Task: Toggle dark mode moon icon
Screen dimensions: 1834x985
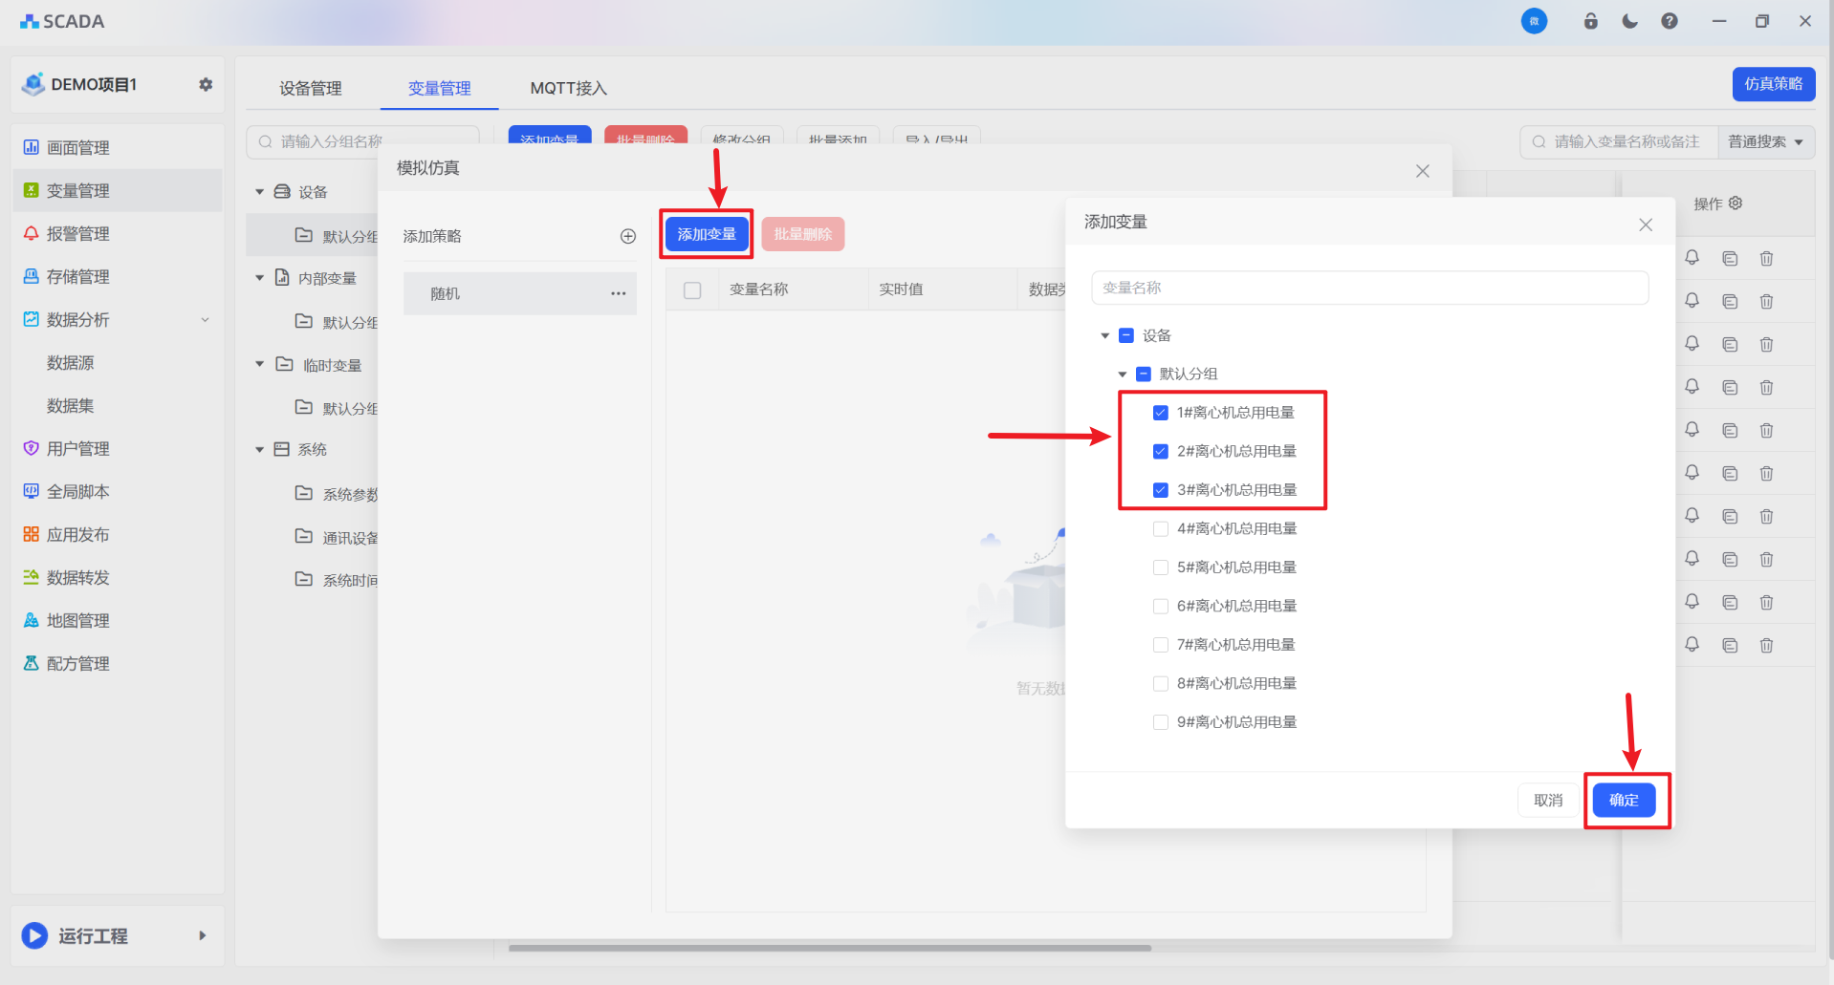Action: [x=1629, y=21]
